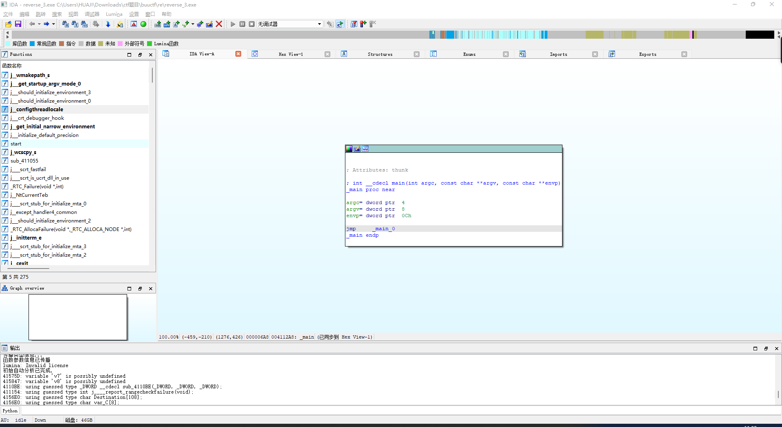This screenshot has width=782, height=427.
Task: Open the 编辑 menu
Action: (x=24, y=14)
